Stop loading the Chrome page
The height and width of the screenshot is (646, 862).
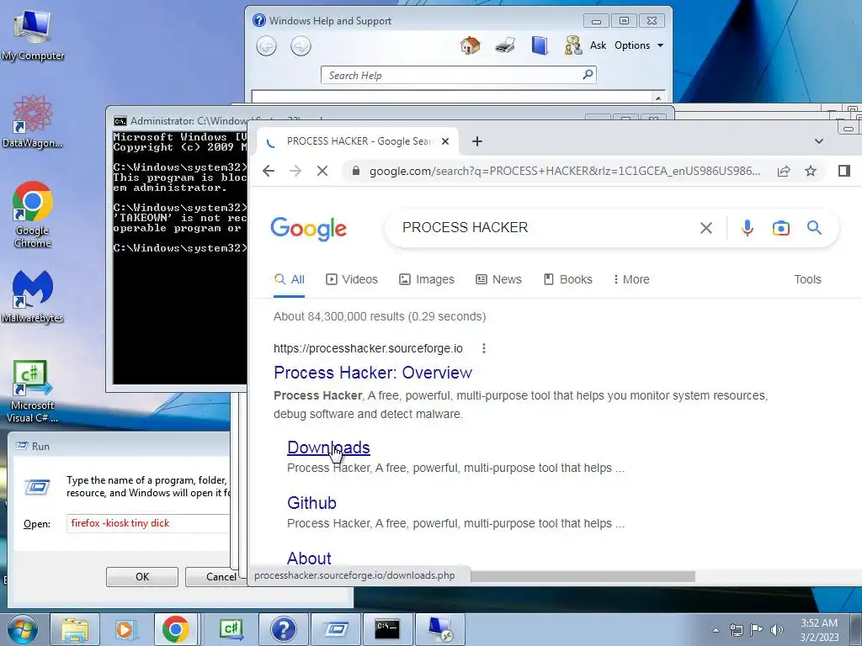point(322,171)
